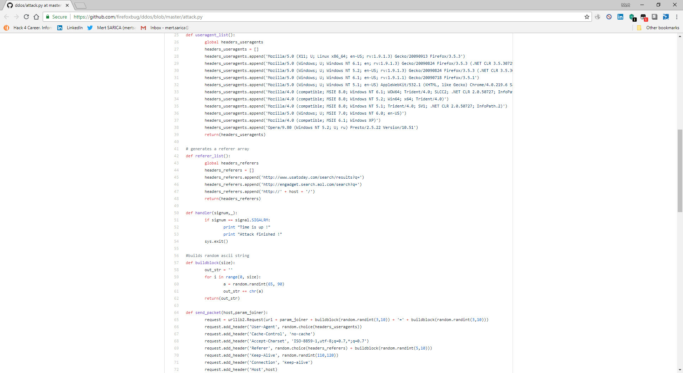This screenshot has height=373, width=683.
Task: Select line number 64
Action: coord(176,312)
